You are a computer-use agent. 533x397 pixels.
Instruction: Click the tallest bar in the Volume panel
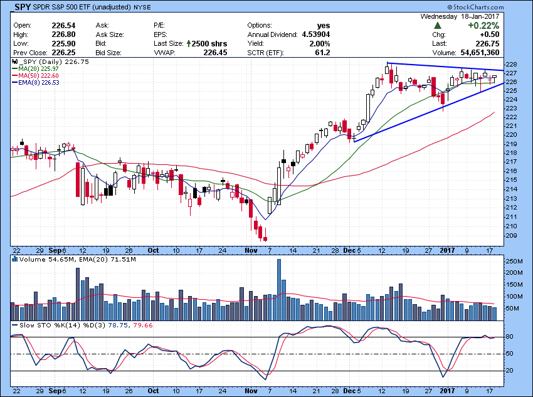[279, 290]
